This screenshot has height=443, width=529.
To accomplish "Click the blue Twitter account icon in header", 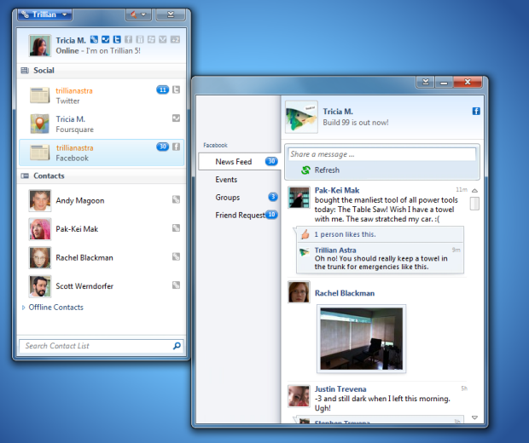I will pyautogui.click(x=117, y=40).
